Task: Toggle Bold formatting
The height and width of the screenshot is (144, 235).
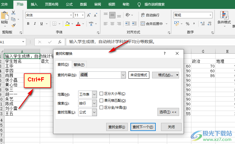Action: tap(28, 24)
